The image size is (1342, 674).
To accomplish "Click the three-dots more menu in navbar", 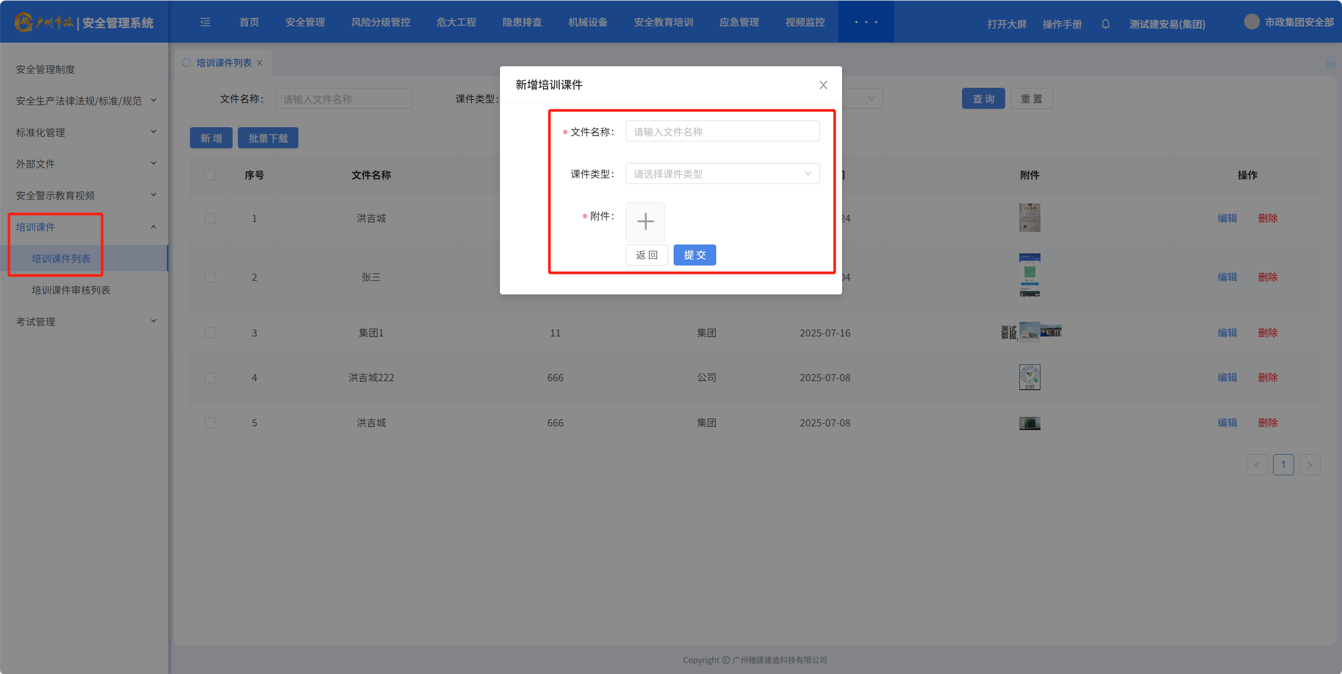I will click(866, 22).
